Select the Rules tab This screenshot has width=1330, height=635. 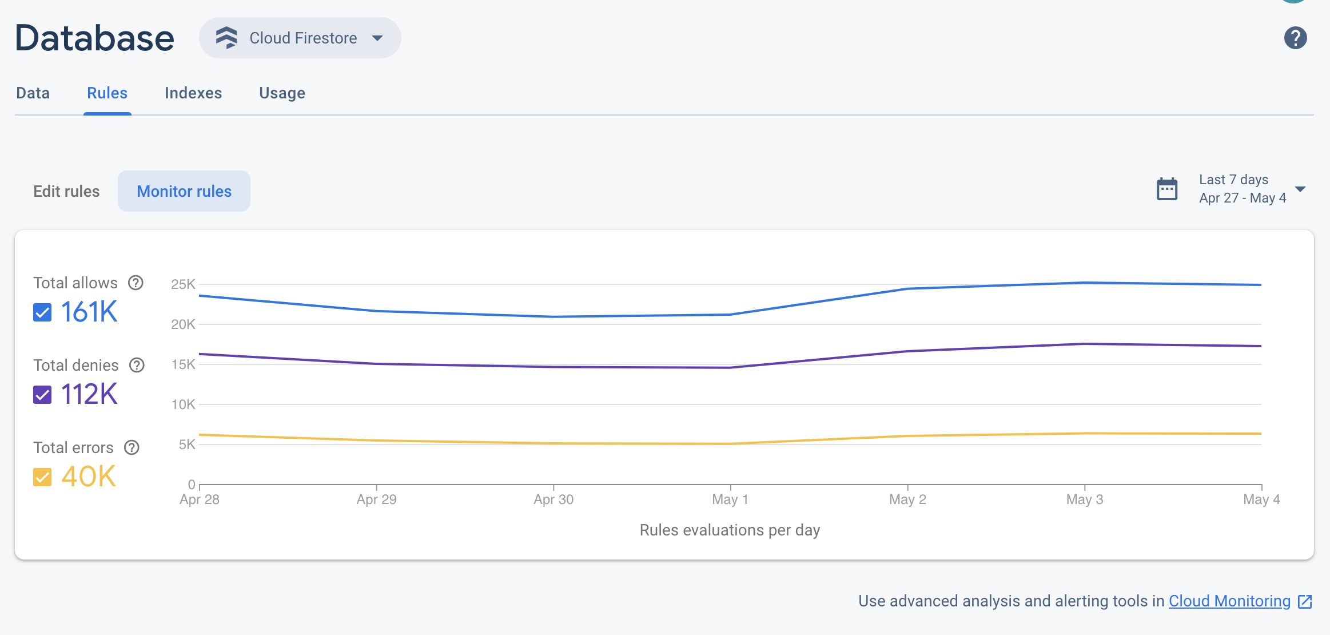(x=106, y=93)
